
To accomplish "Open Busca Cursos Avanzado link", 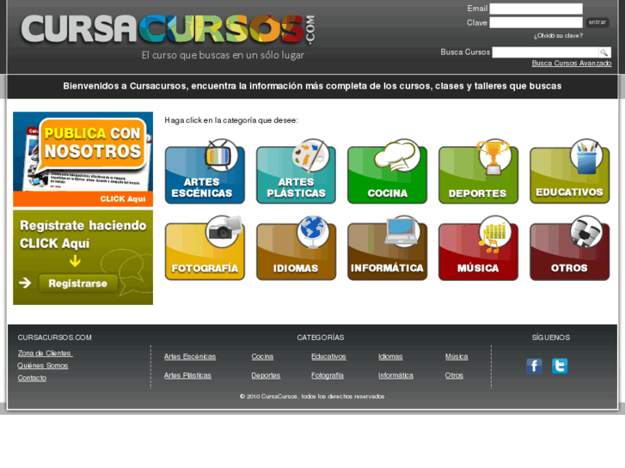I will coord(572,64).
